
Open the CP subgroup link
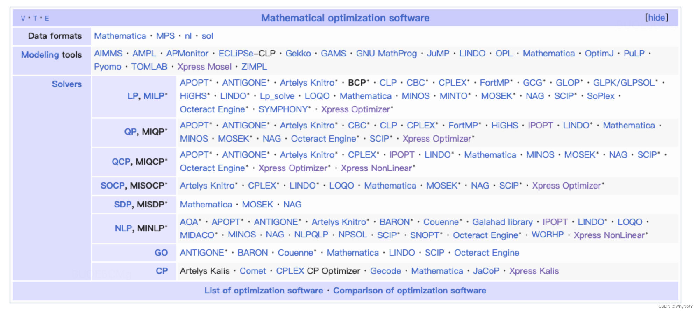click(162, 271)
